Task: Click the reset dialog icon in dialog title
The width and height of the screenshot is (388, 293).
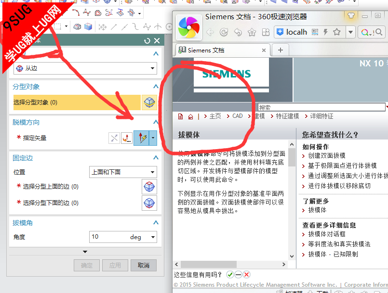Action: pos(147,41)
